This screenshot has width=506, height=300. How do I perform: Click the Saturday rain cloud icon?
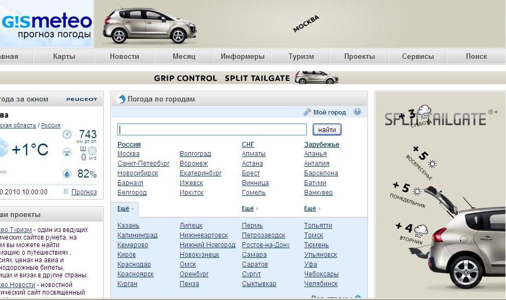click(x=425, y=112)
